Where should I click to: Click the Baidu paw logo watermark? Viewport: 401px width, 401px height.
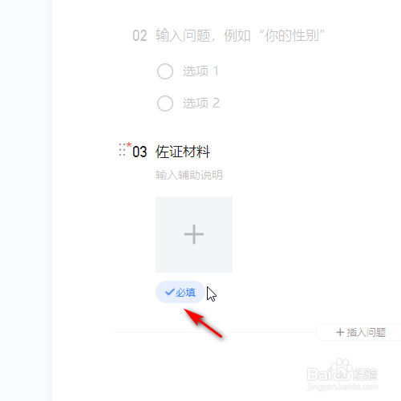(341, 370)
